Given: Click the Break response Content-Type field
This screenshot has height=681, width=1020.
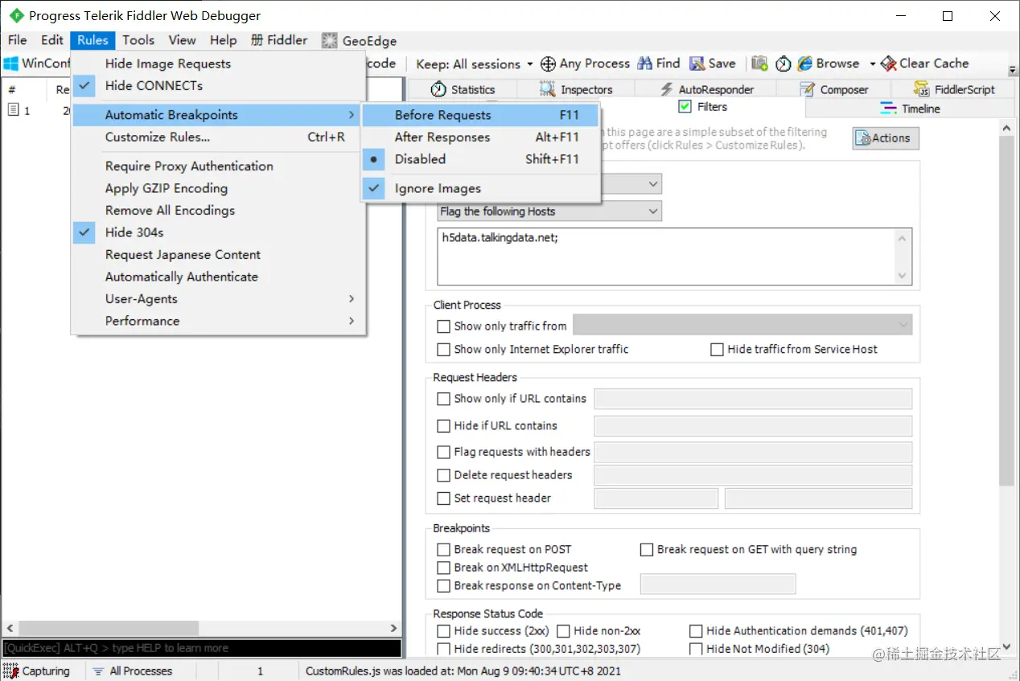Looking at the screenshot, I should [718, 585].
